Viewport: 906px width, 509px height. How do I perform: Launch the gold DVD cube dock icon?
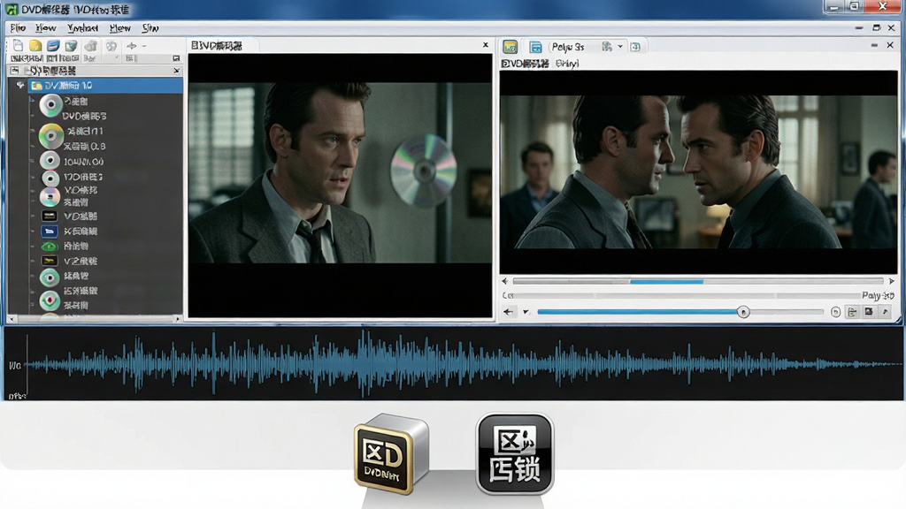392,454
